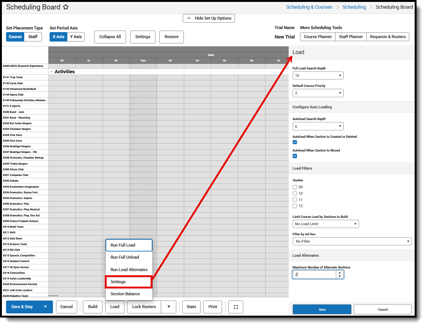Uncheck Autoload When Section Is Created or Deleted

(295, 142)
